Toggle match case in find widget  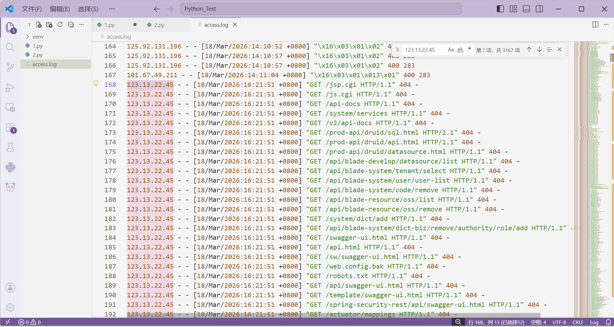[x=451, y=49]
